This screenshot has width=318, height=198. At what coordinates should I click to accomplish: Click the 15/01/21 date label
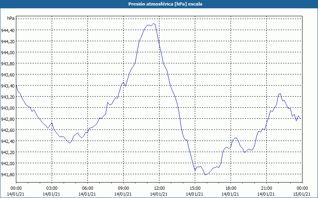(x=302, y=194)
